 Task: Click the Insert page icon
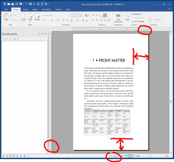23,16
